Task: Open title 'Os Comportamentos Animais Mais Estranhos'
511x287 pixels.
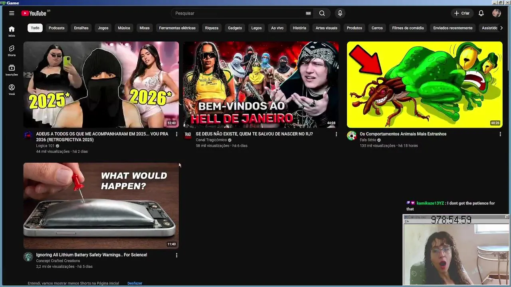Action: 403,134
